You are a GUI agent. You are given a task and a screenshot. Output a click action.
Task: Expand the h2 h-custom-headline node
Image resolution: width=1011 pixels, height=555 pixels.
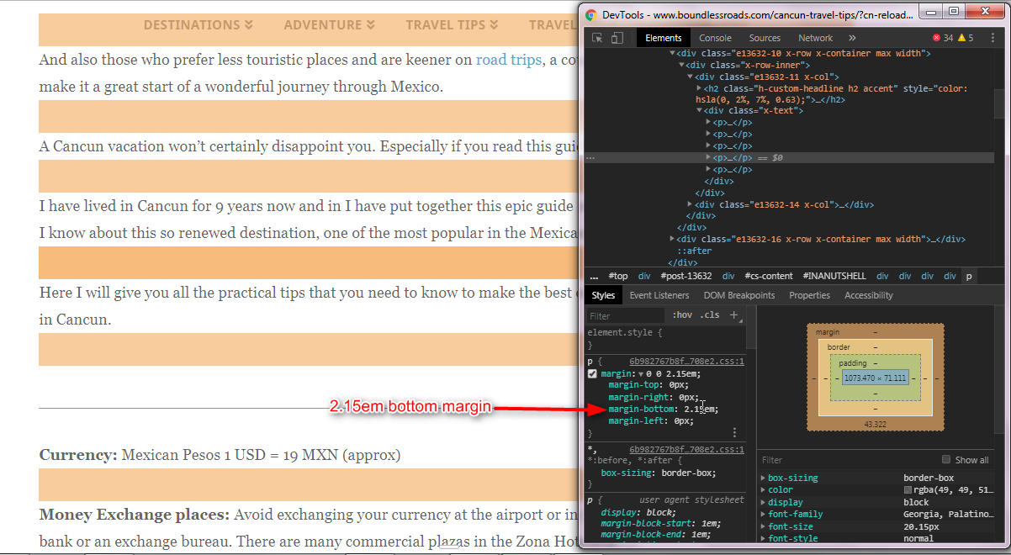pyautogui.click(x=700, y=88)
